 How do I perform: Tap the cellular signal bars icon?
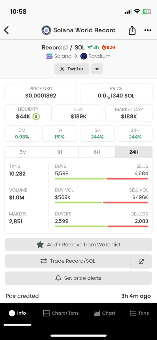pyautogui.click(x=128, y=12)
